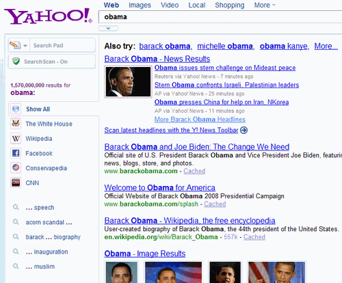Click 'barack obama' Also try link
Image resolution: width=342 pixels, height=283 pixels.
[x=165, y=46]
